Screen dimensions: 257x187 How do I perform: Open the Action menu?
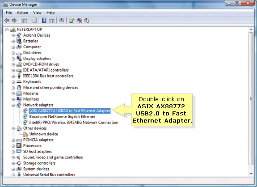[x=22, y=13]
